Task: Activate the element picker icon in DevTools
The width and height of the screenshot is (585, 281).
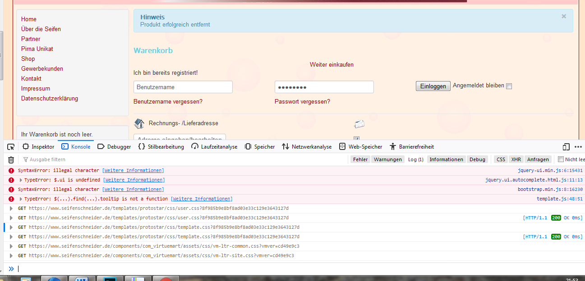Action: 11,147
